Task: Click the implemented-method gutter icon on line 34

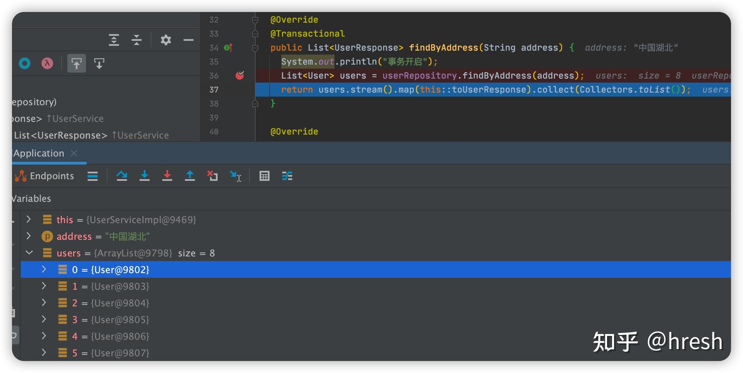Action: (x=228, y=48)
